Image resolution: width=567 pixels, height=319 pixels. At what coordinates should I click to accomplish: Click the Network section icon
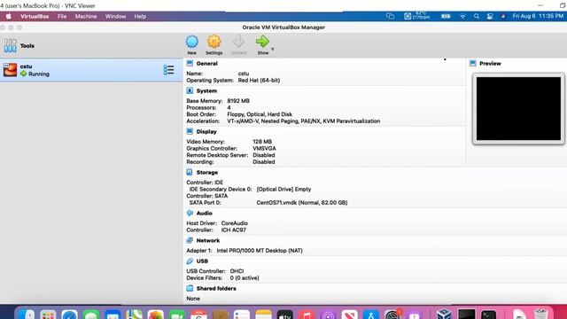point(190,240)
